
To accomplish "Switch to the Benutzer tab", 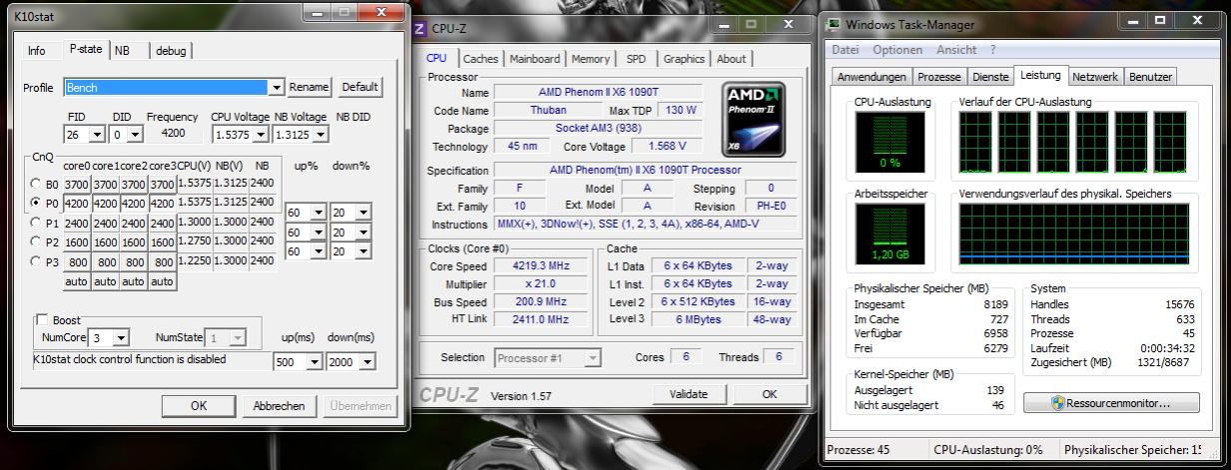I will tap(1152, 77).
